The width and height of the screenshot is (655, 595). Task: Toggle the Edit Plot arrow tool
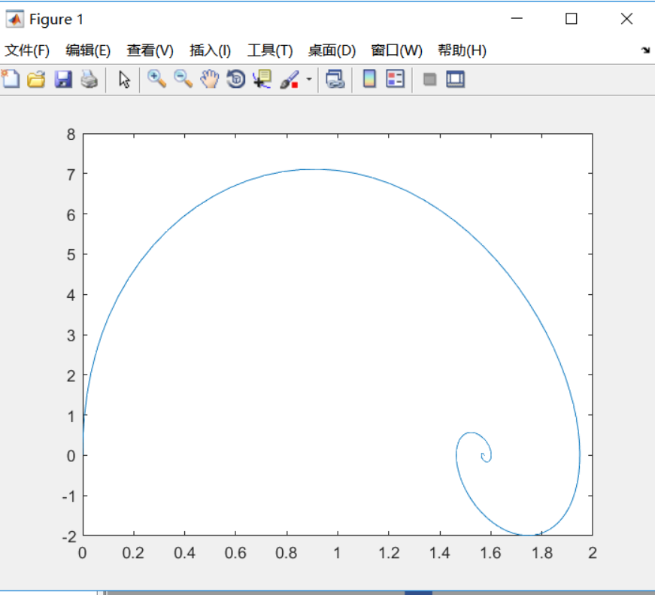coord(124,79)
